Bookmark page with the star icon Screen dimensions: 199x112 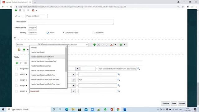(x=183, y=7)
